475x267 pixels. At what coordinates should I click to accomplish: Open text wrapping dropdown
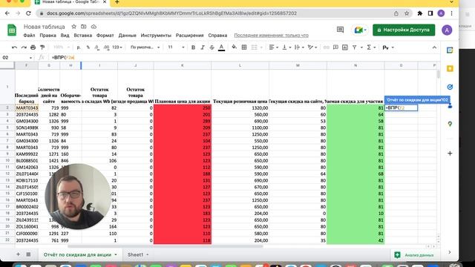pos(299,47)
